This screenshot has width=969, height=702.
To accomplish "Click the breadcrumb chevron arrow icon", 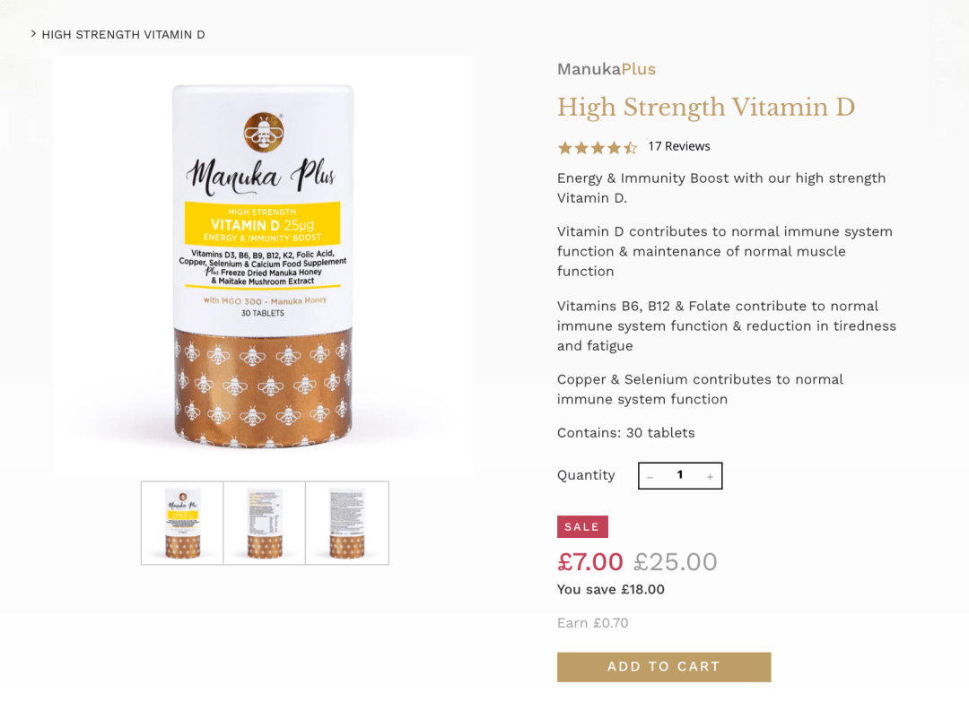I will (33, 34).
